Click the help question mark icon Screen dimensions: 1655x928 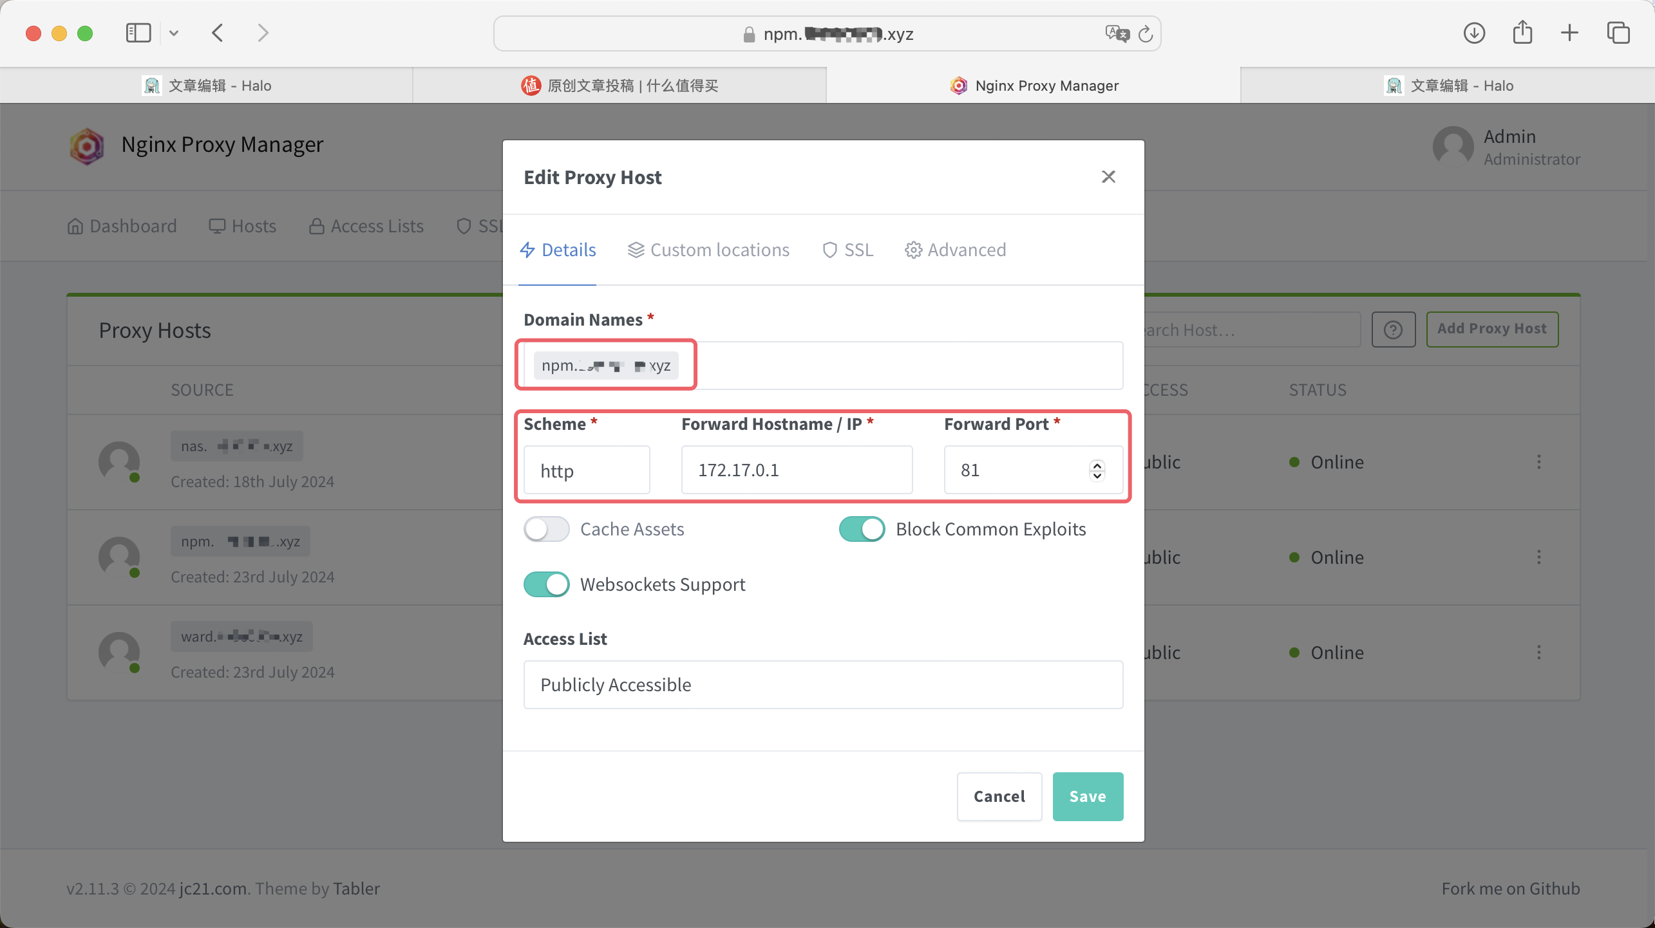[x=1393, y=329]
